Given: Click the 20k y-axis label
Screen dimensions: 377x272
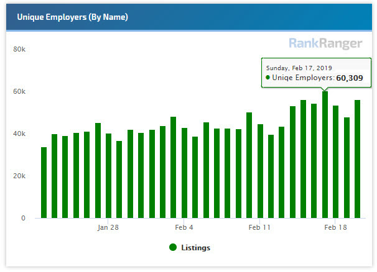Looking at the screenshot, I should (x=19, y=176).
